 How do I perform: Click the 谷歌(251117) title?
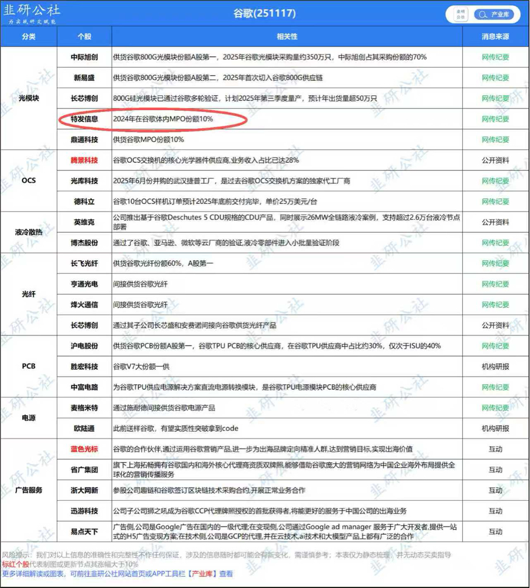tap(264, 14)
